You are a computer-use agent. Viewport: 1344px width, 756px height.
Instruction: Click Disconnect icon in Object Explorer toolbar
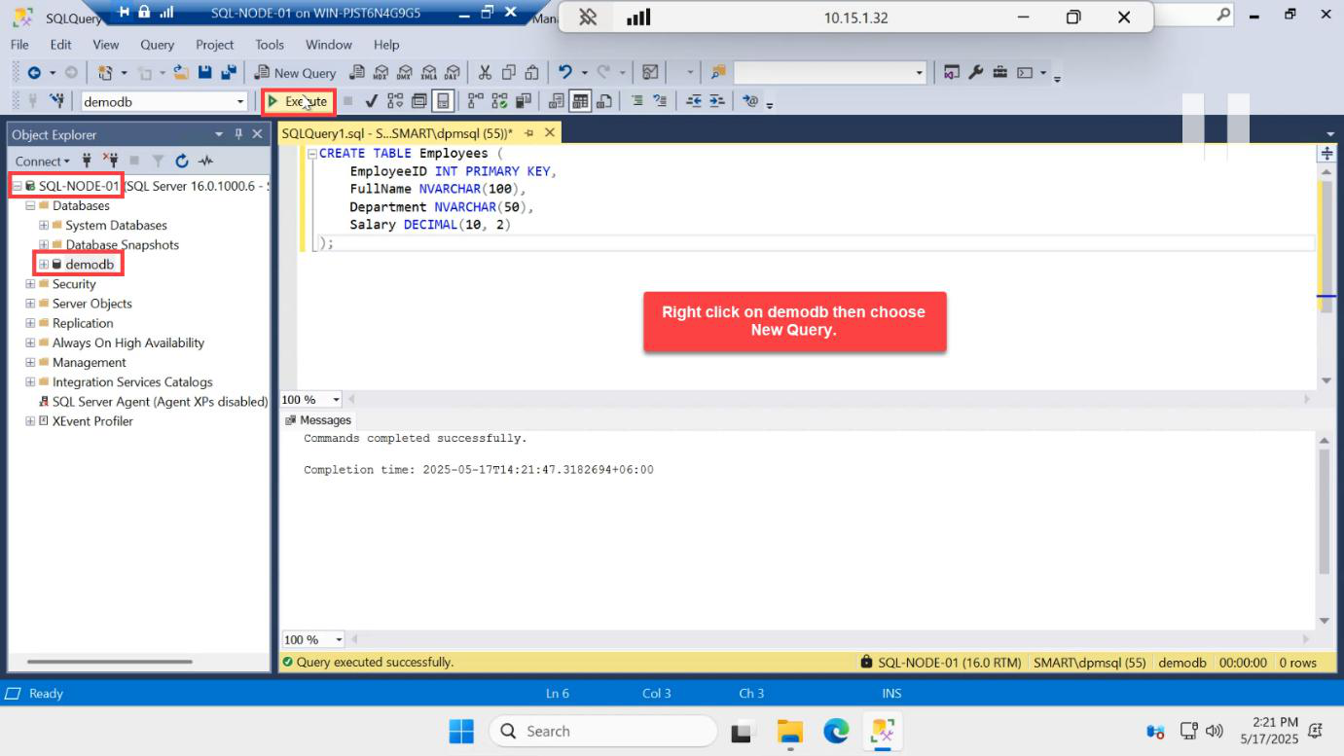pos(111,161)
